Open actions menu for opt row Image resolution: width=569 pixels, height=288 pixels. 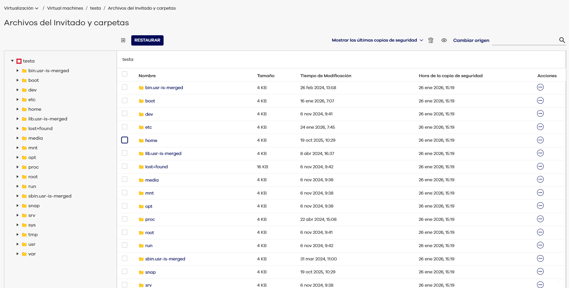pyautogui.click(x=540, y=206)
